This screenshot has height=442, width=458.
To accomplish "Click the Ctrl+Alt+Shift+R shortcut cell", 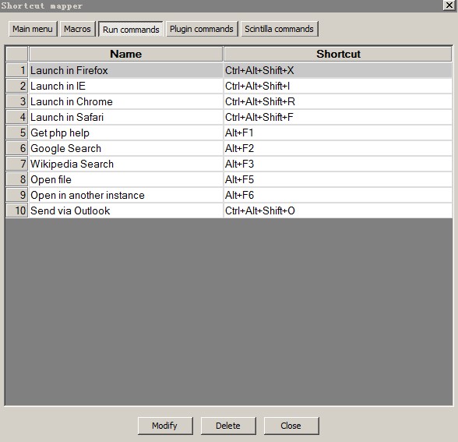I will [x=338, y=101].
